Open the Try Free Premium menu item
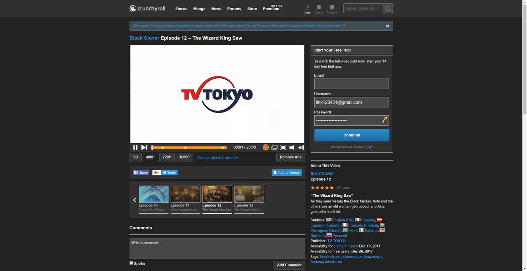This screenshot has width=527, height=271. click(273, 8)
